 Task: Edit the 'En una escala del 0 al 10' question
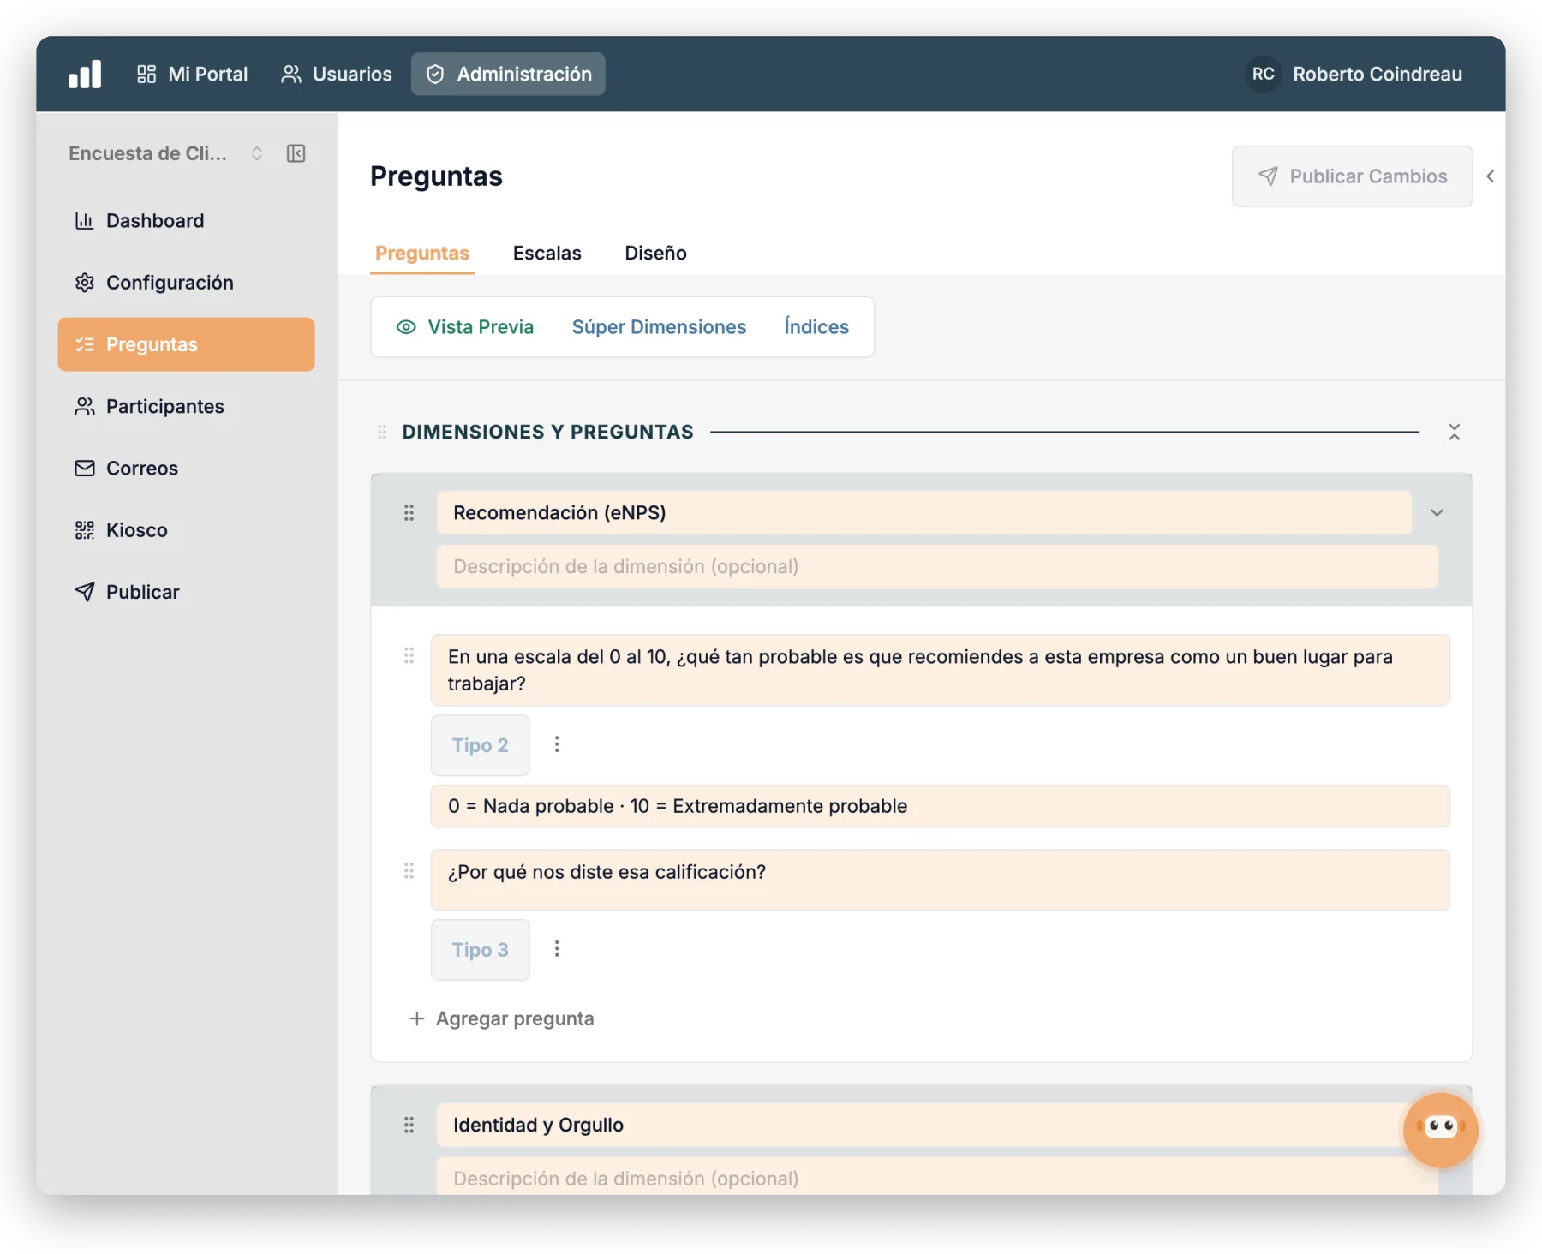tap(940, 670)
